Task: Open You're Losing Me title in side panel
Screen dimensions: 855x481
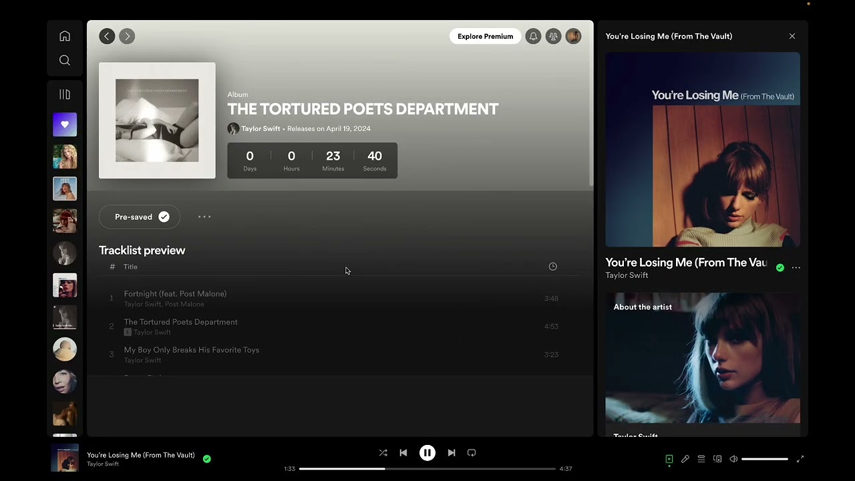Action: point(687,263)
